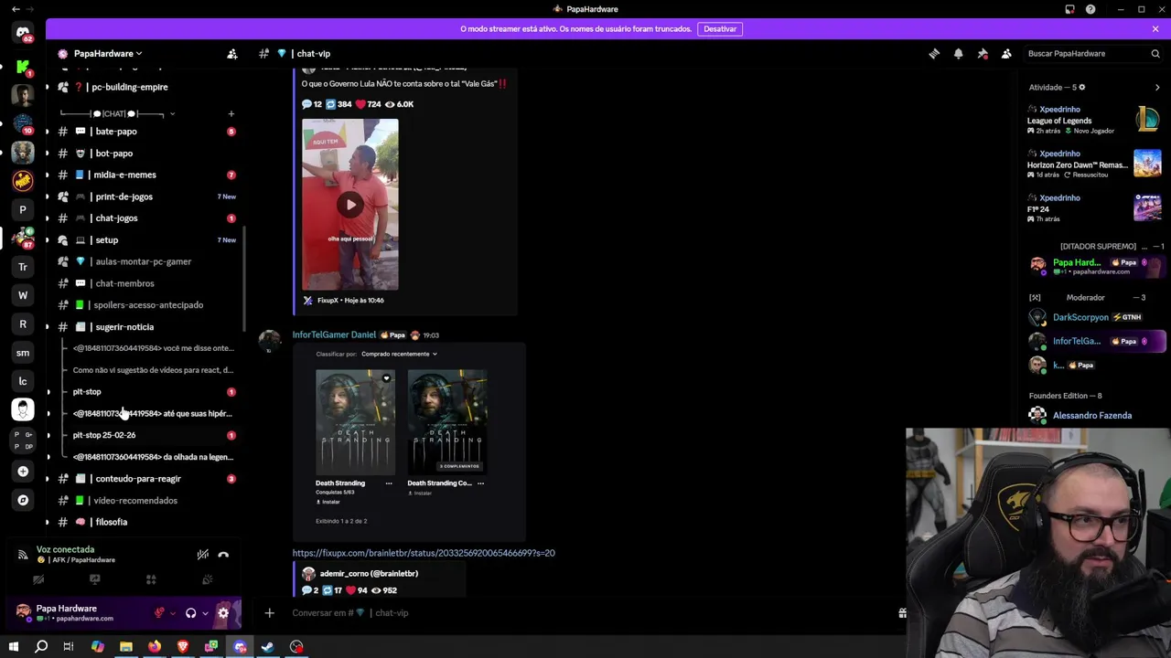The image size is (1171, 658).
Task: Open notification settings bell icon
Action: point(958,54)
